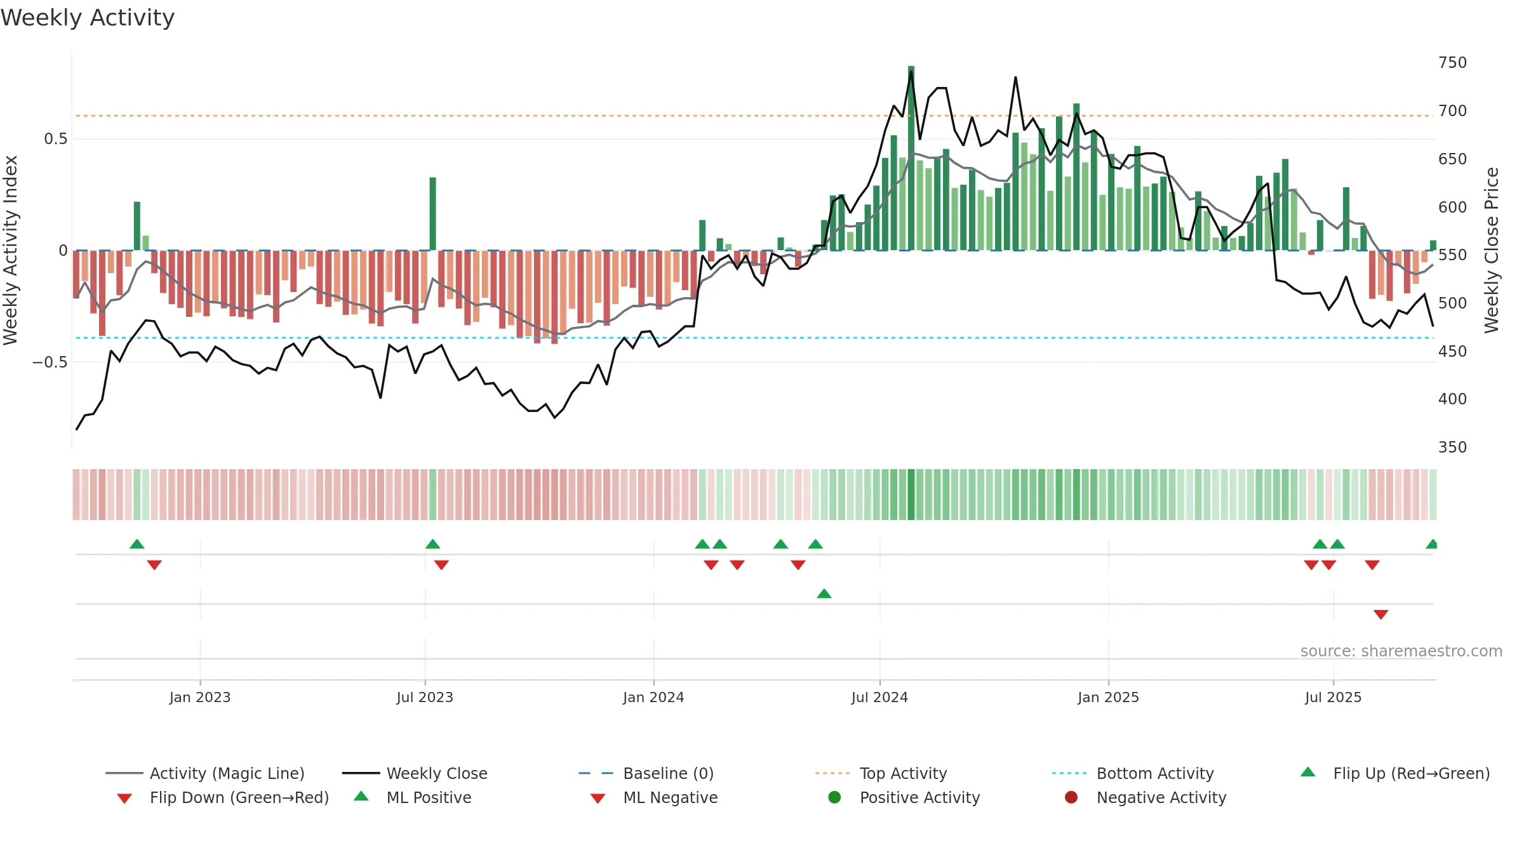Click the tallest green activity bar at the mid-2024 peak
This screenshot has width=1524, height=857.
[911, 158]
